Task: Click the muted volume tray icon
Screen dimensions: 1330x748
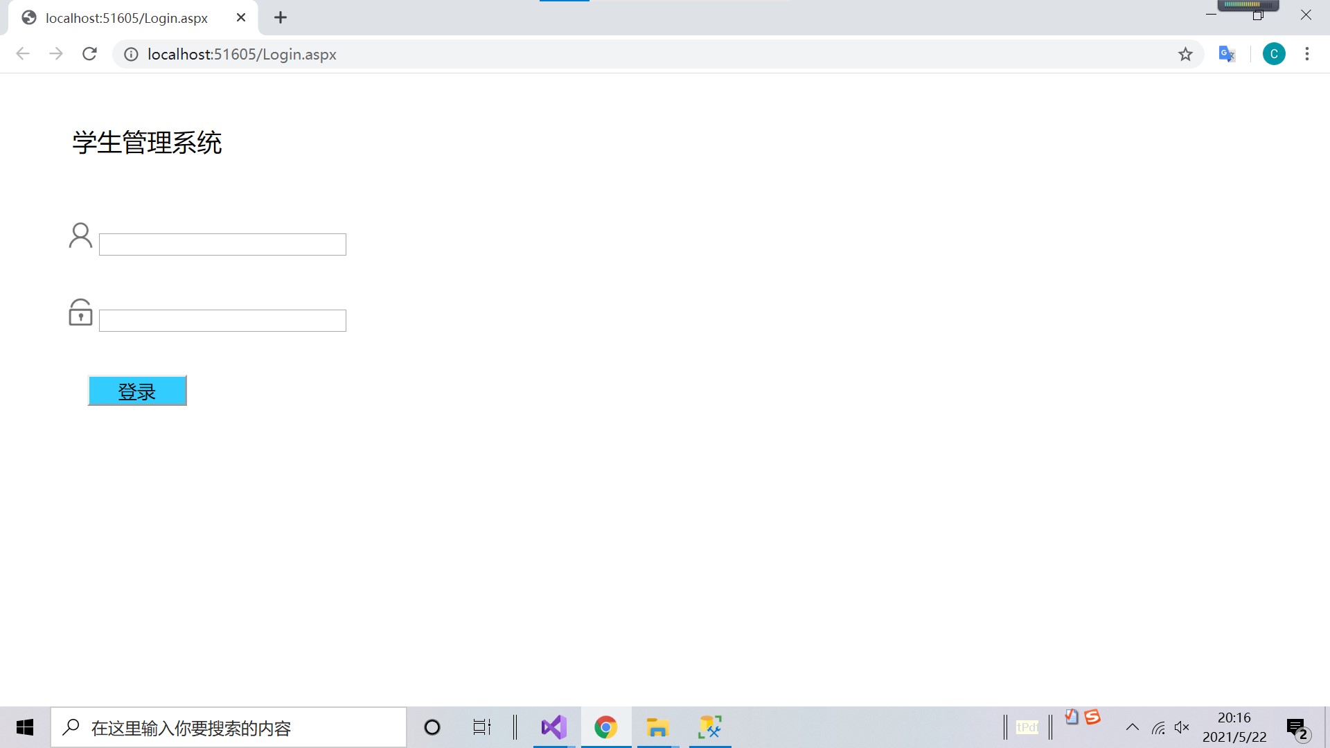Action: click(x=1182, y=727)
